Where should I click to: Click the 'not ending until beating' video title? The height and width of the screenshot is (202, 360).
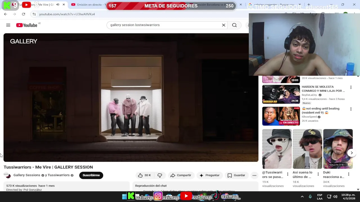pos(321,111)
